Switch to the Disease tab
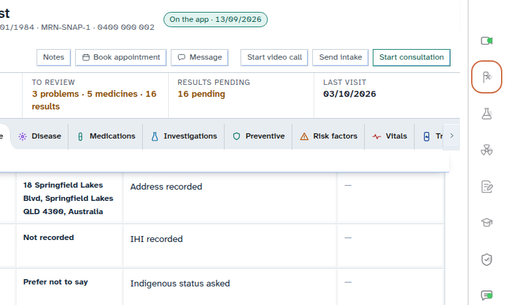This screenshot has width=505, height=305. tap(40, 137)
